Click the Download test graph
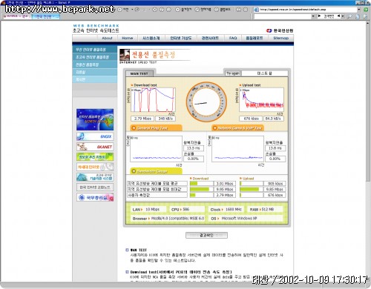 coord(153,100)
